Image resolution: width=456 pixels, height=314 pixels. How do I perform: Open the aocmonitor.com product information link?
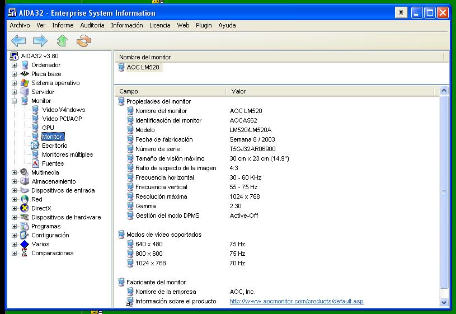pyautogui.click(x=296, y=301)
